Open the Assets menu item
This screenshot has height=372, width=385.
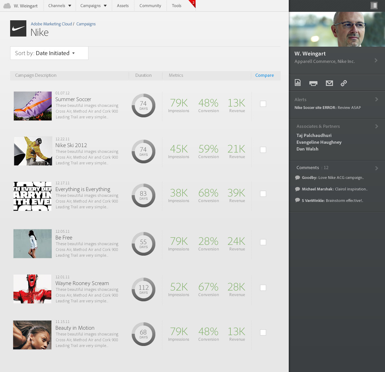pos(123,6)
